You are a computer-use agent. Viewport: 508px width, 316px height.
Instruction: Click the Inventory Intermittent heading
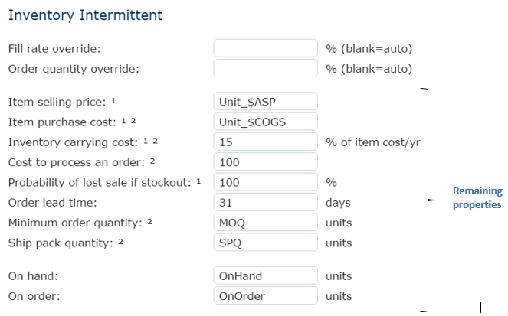pos(86,15)
